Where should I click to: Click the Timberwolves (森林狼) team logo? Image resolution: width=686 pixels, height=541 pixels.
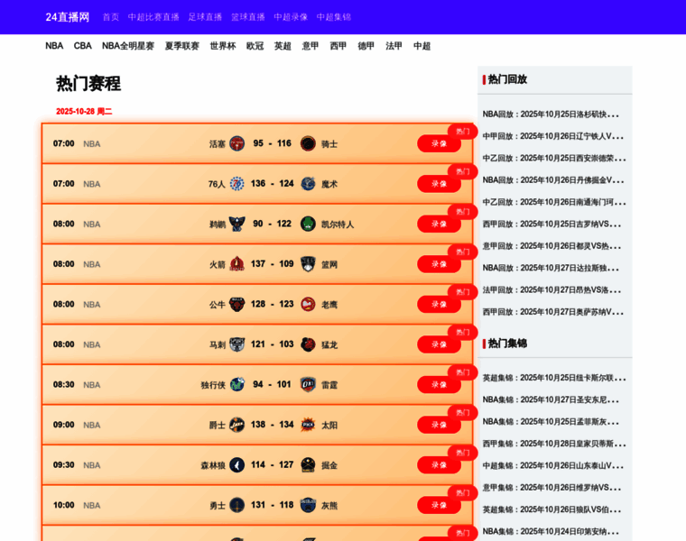(236, 465)
